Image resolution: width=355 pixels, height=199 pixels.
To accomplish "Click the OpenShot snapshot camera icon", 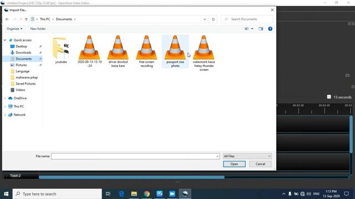I will (347, 75).
